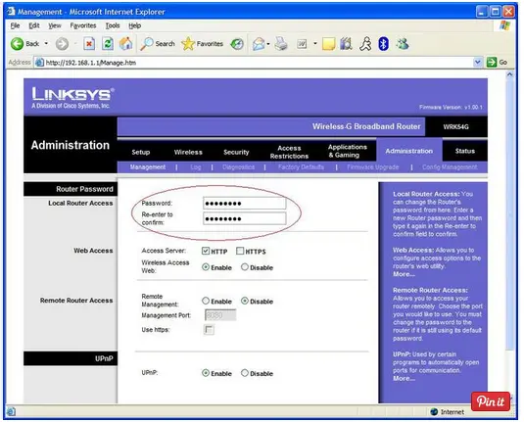Image resolution: width=524 pixels, height=422 pixels.
Task: Open the Help menu
Action: coord(135,25)
